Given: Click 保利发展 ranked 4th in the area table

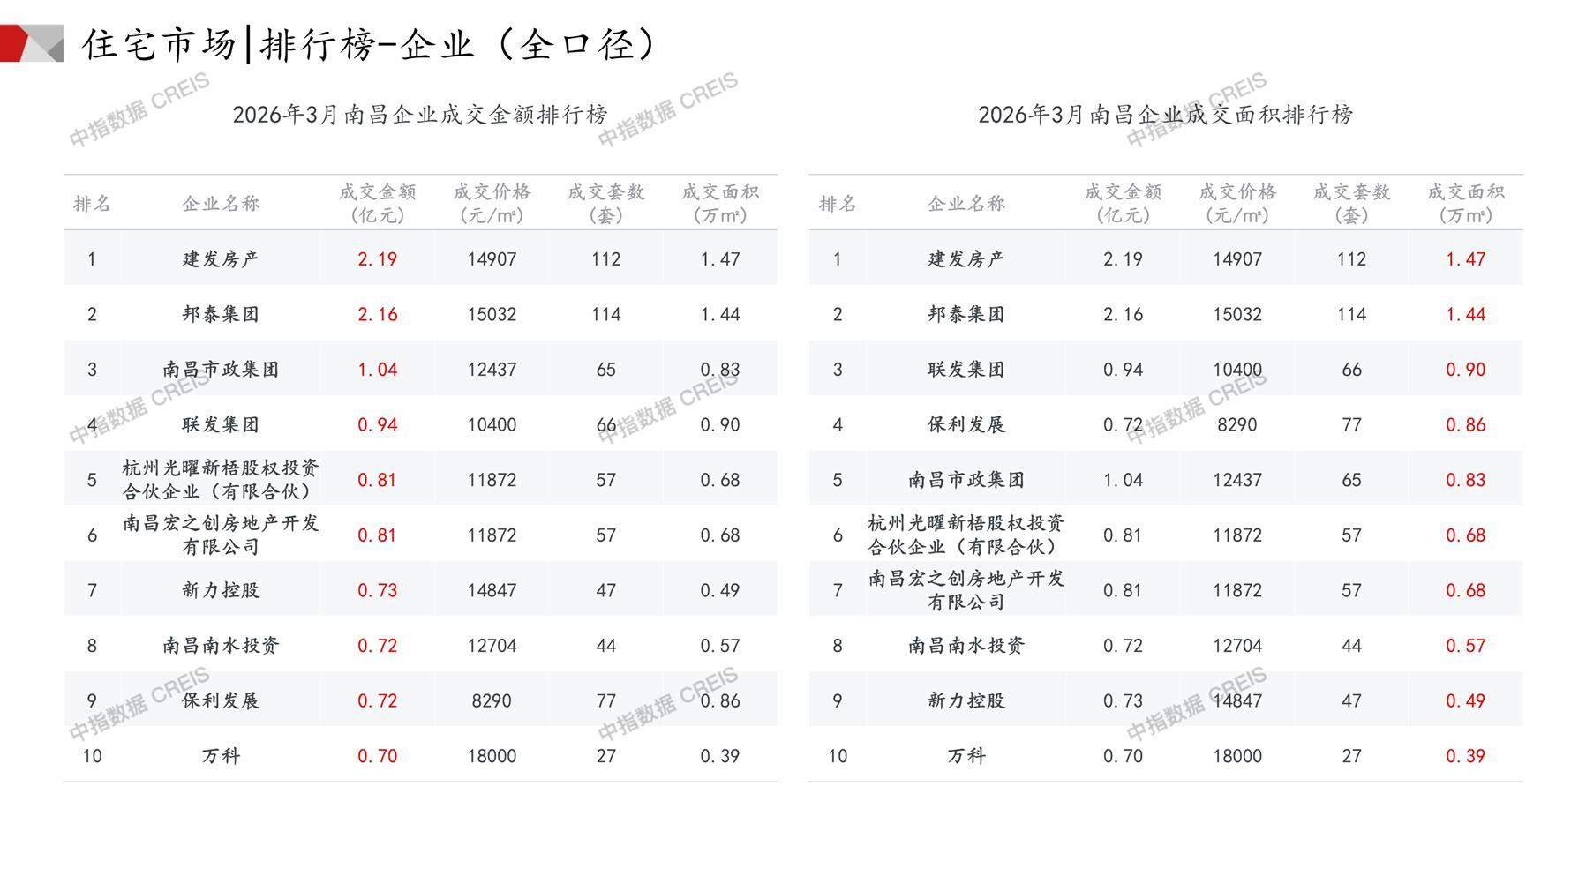Looking at the screenshot, I should point(966,424).
